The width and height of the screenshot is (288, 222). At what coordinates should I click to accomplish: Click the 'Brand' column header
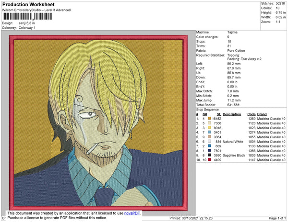coord(262,114)
